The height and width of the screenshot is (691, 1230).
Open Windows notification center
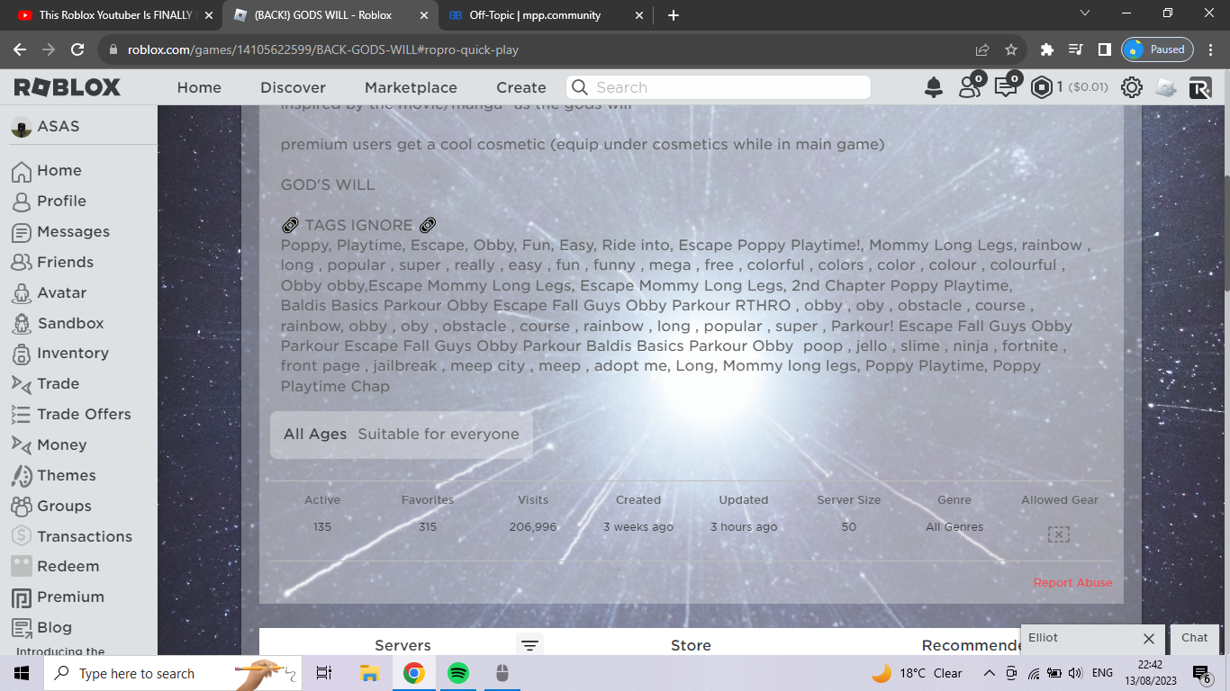[x=1202, y=673]
